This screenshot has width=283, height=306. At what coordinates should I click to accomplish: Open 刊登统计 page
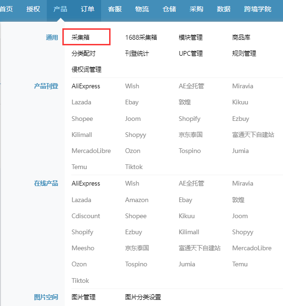[x=137, y=53]
